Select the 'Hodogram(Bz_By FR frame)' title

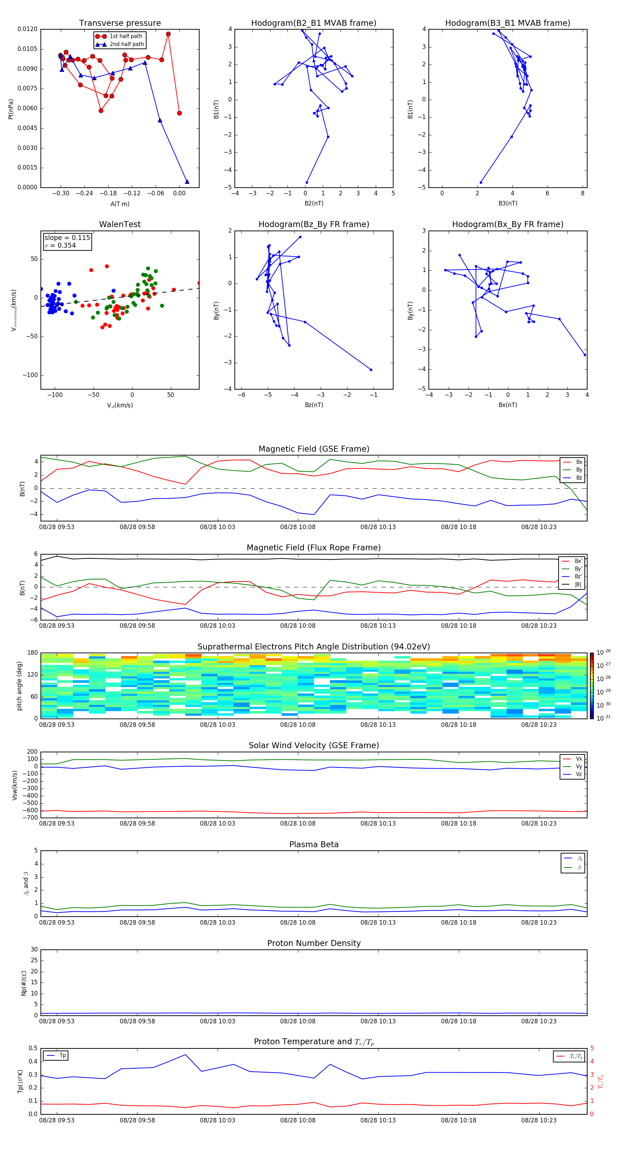point(314,224)
